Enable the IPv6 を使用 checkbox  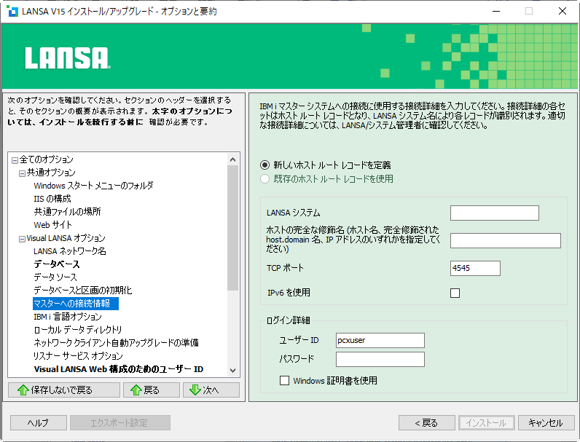click(455, 293)
